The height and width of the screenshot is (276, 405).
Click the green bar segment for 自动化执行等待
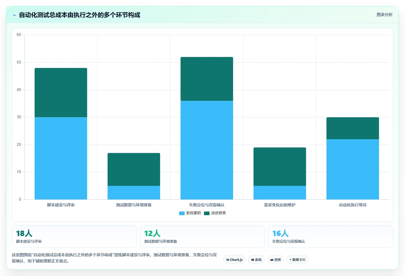pyautogui.click(x=353, y=128)
